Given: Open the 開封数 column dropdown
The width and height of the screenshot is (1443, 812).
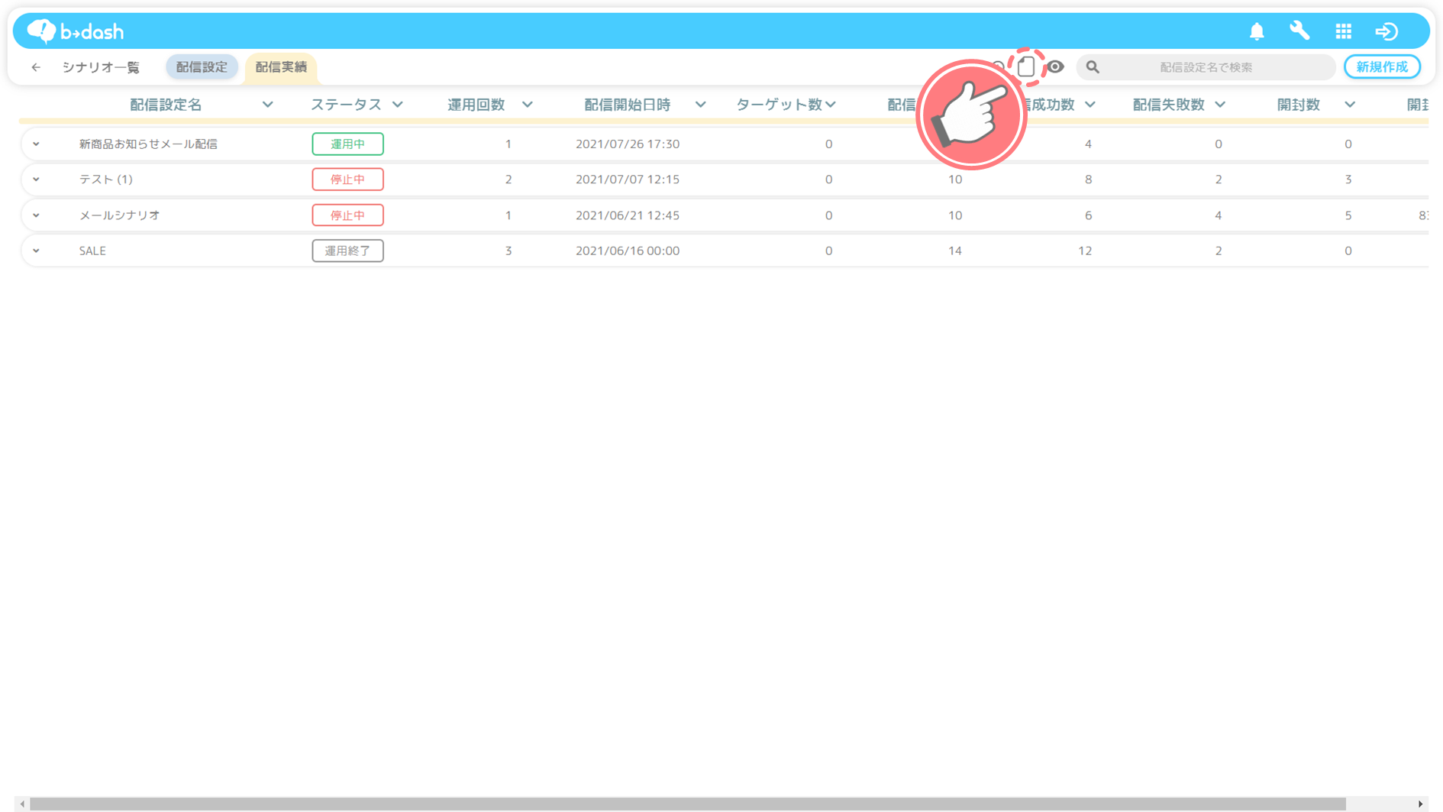Looking at the screenshot, I should 1350,105.
